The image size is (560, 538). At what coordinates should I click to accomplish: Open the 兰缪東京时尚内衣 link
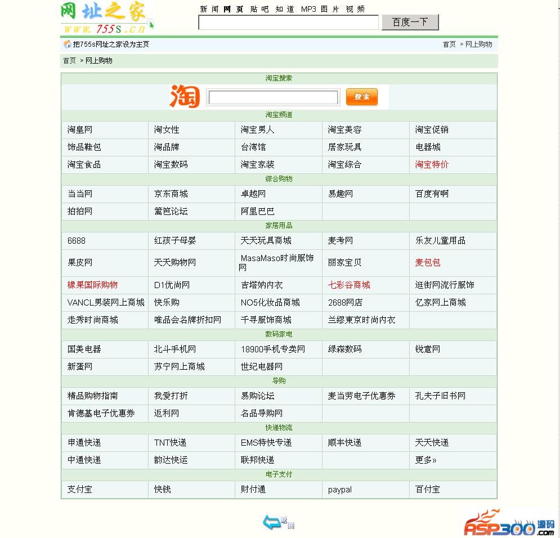(x=361, y=320)
